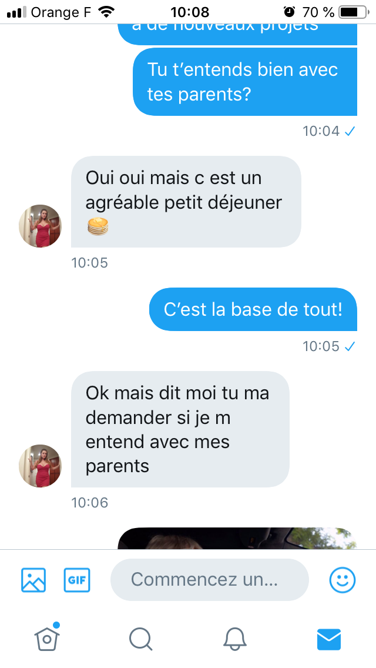The height and width of the screenshot is (668, 376).
Task: Tap the 'C'est la base de tout!' bubble
Action: [253, 309]
